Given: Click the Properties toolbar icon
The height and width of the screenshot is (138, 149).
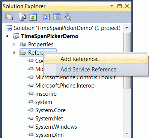Looking at the screenshot, I should pyautogui.click(x=9, y=17).
